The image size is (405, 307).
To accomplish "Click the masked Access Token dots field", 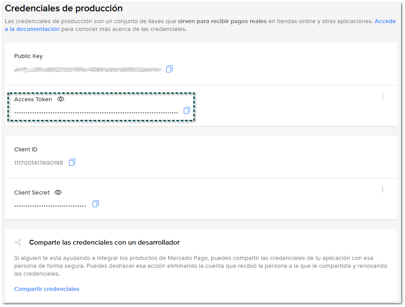I will tap(96, 113).
